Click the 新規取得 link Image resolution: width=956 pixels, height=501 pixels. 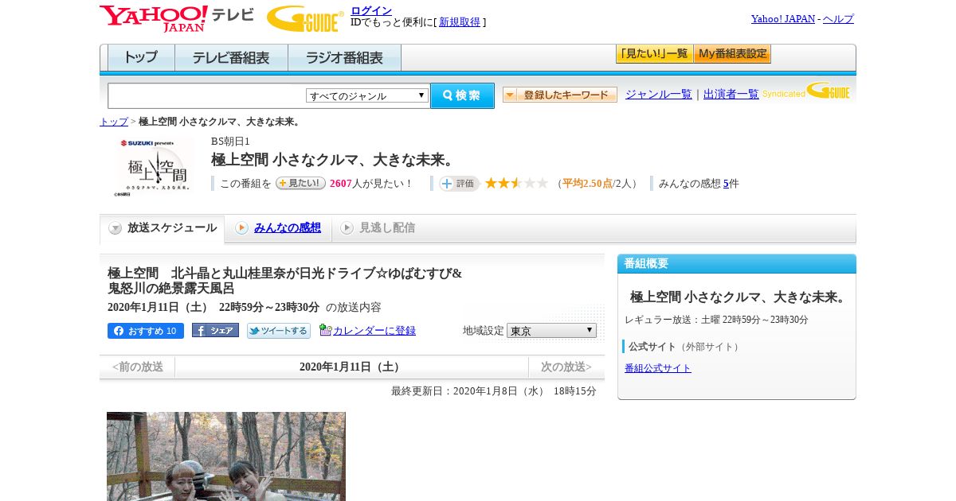(460, 22)
